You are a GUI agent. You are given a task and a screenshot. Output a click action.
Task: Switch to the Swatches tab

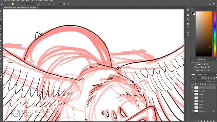199,9
